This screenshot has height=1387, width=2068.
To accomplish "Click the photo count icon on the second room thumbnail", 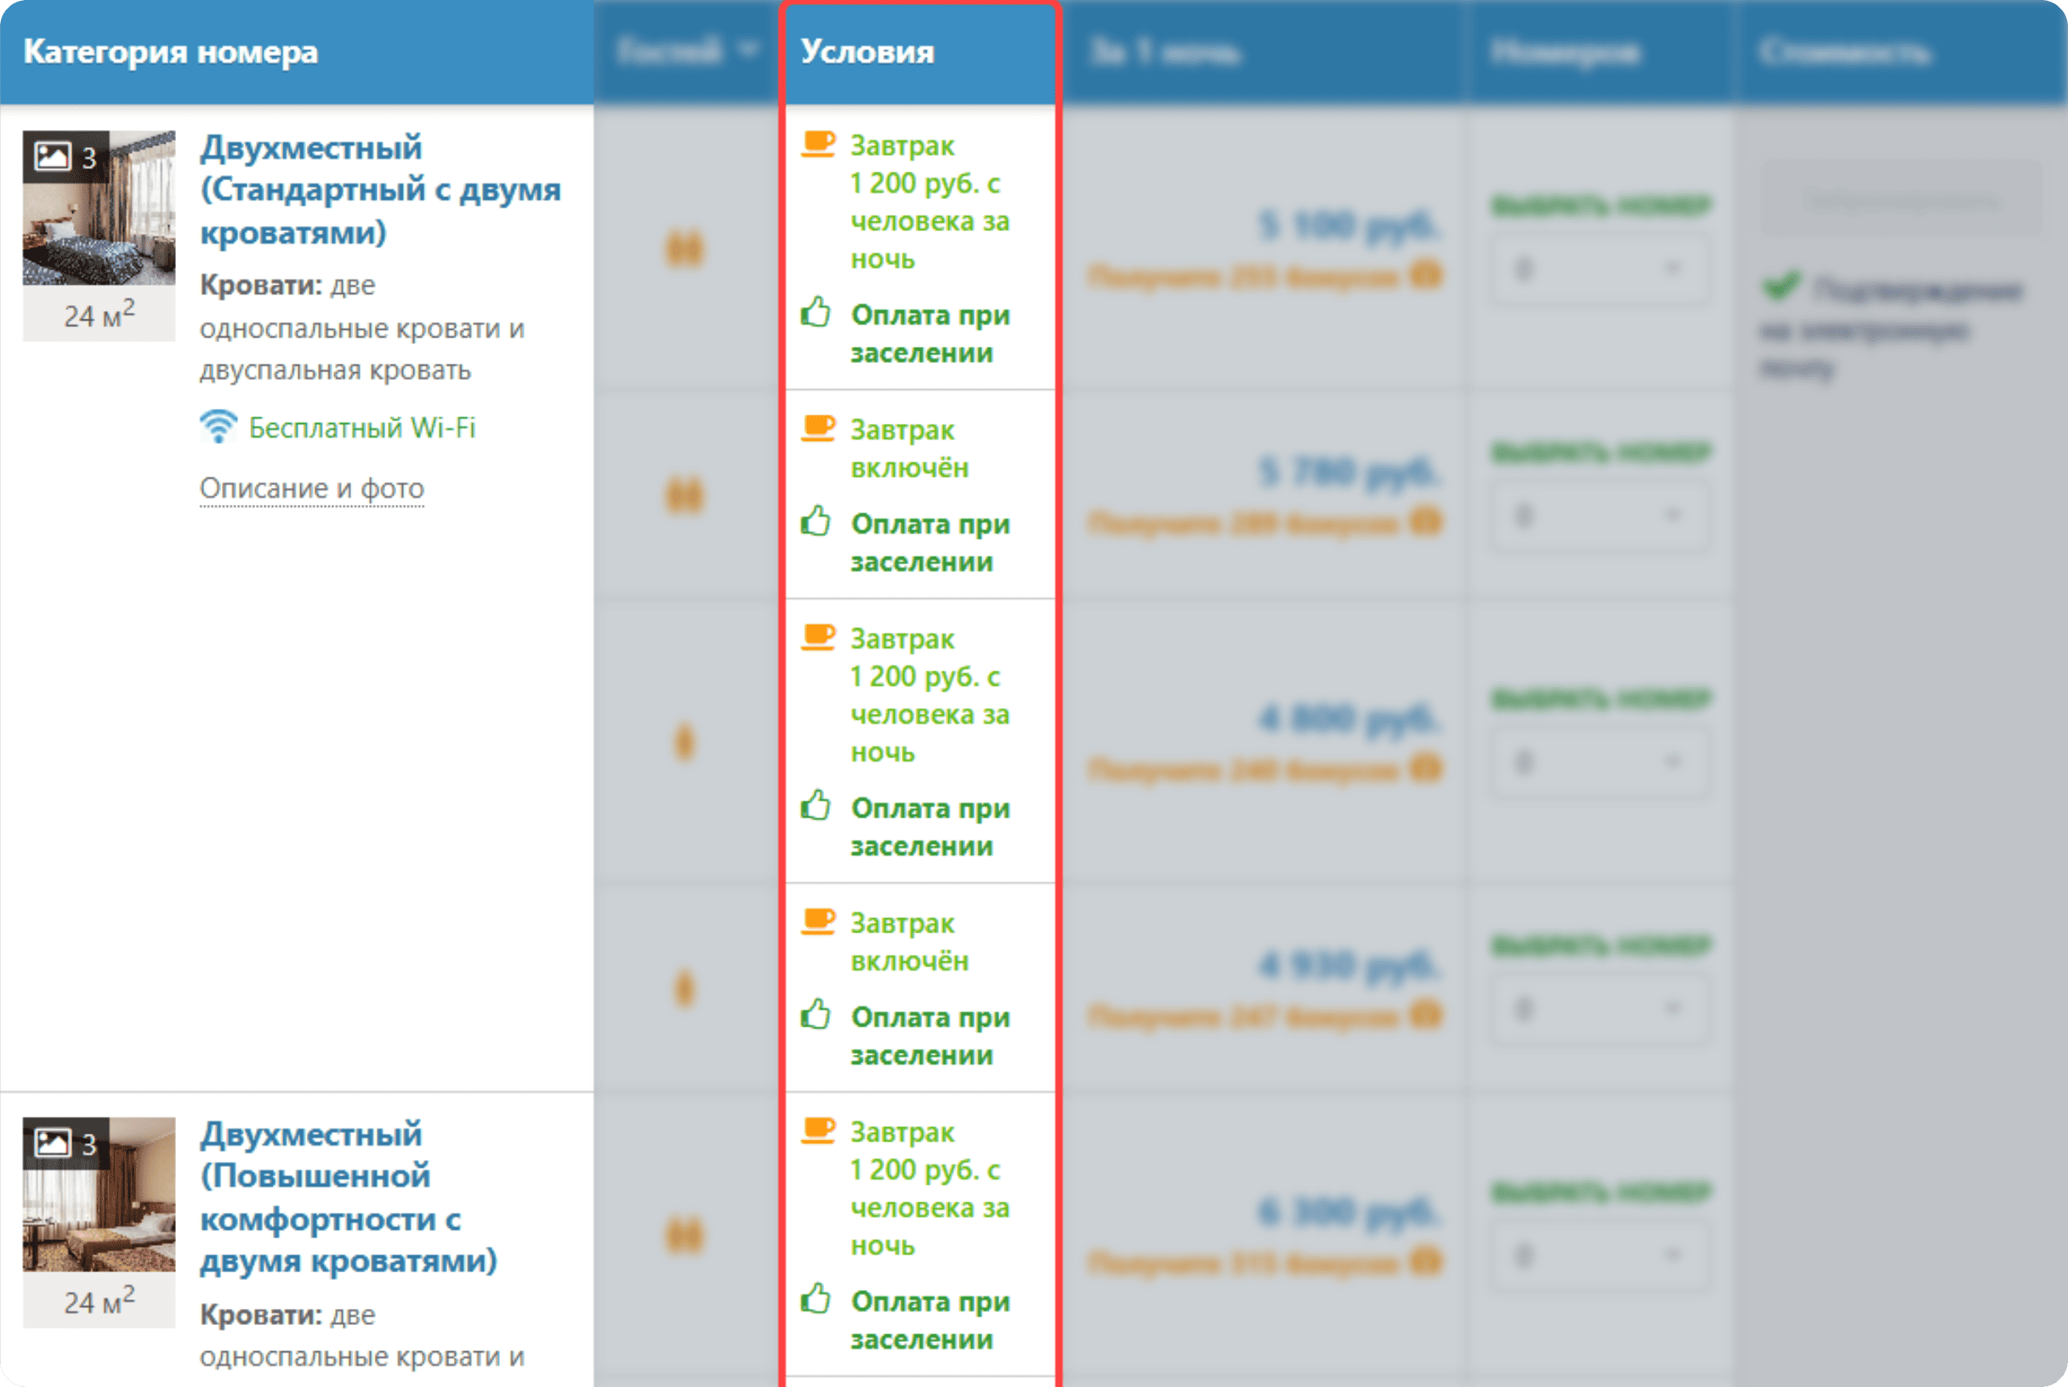I will 53,1143.
